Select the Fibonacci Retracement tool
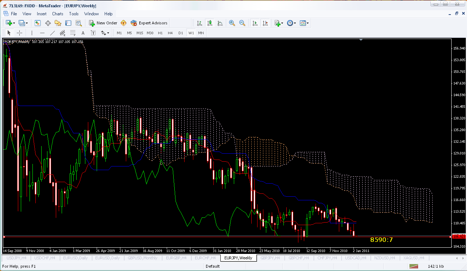468x271 pixels. coord(73,33)
